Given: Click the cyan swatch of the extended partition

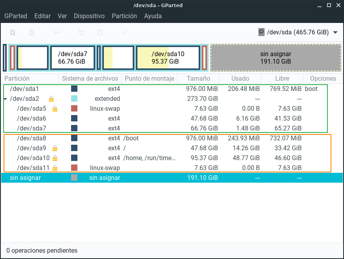Looking at the screenshot, I should 74,98.
